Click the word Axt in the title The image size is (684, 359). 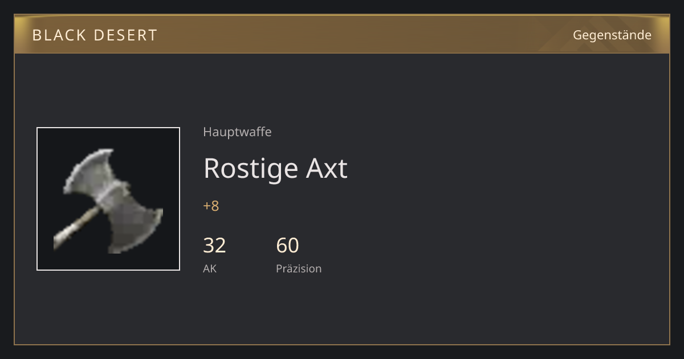[327, 169]
